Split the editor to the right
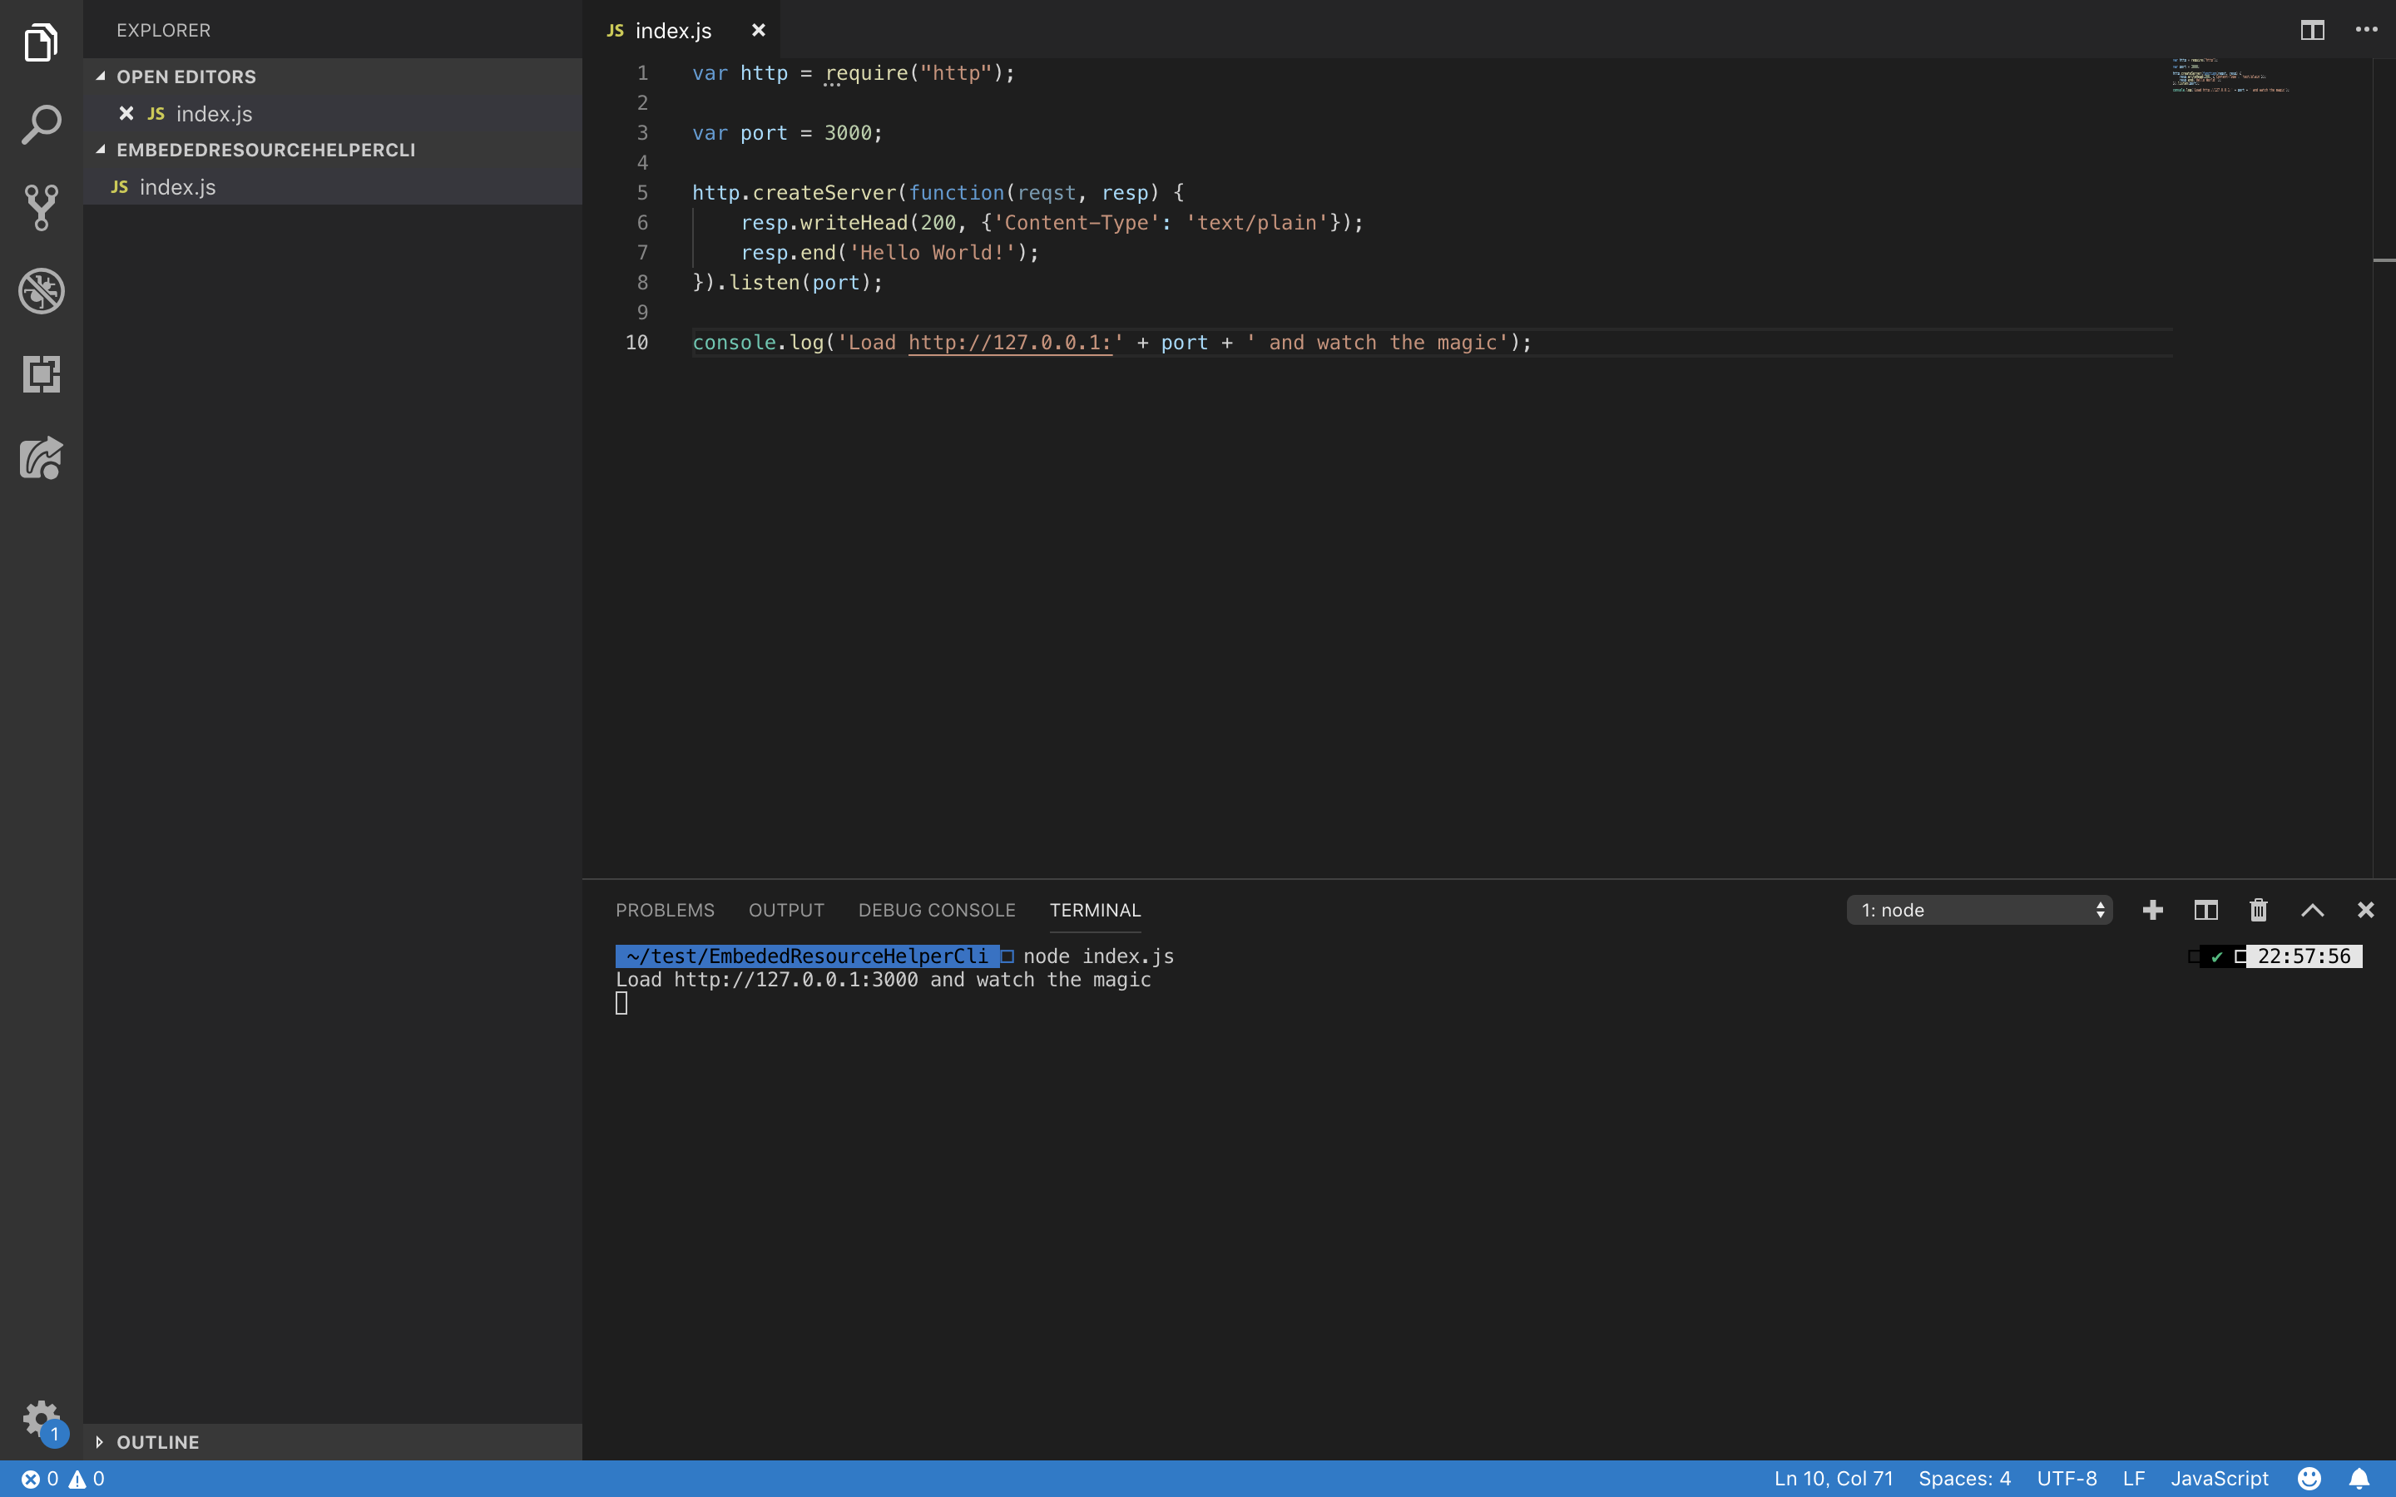The image size is (2396, 1497). pyautogui.click(x=2312, y=31)
